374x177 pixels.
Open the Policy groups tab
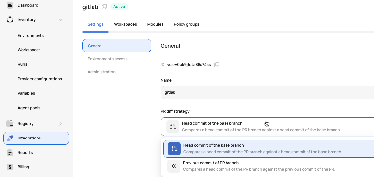[x=187, y=24]
